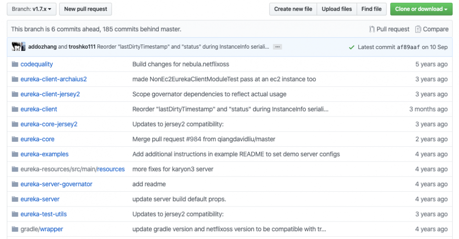Click the pull request icon
Viewport: 459px width, 239px height.
click(x=372, y=29)
